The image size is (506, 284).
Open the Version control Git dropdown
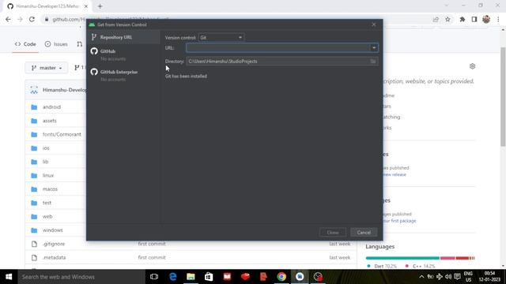[x=221, y=37]
